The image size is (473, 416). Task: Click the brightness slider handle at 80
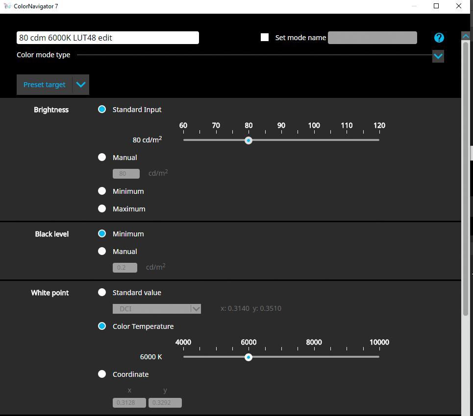[249, 140]
